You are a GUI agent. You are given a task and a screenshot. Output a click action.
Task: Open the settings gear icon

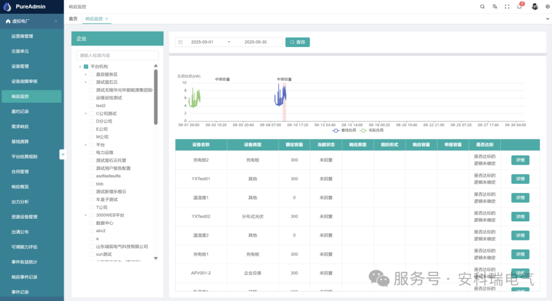click(x=547, y=7)
